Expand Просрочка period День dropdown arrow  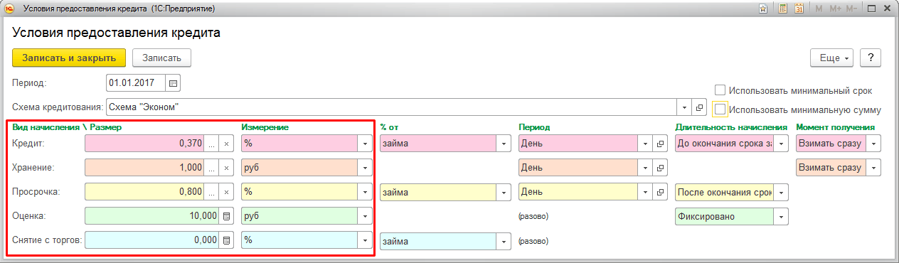pos(645,192)
